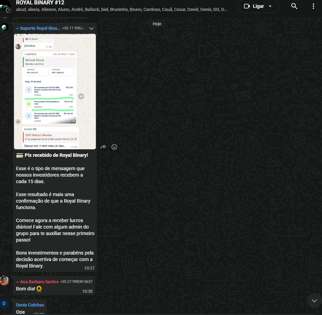Forward the image using the double-arrow icon

point(103,147)
